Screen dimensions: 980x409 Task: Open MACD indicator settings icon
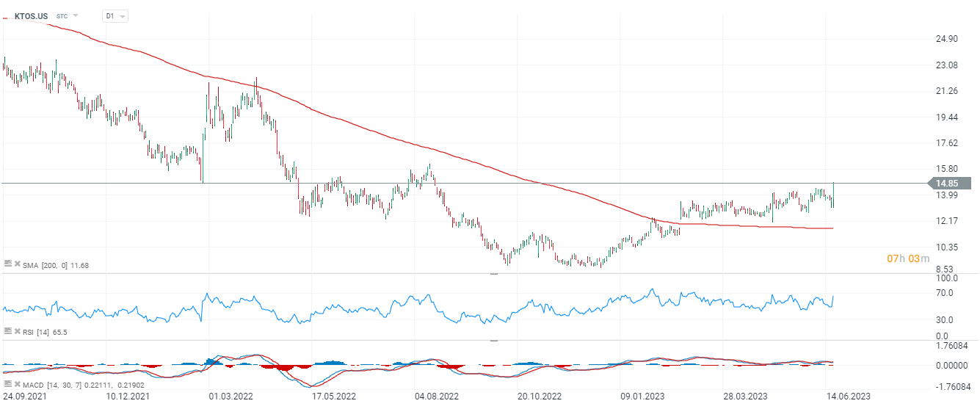(x=8, y=385)
